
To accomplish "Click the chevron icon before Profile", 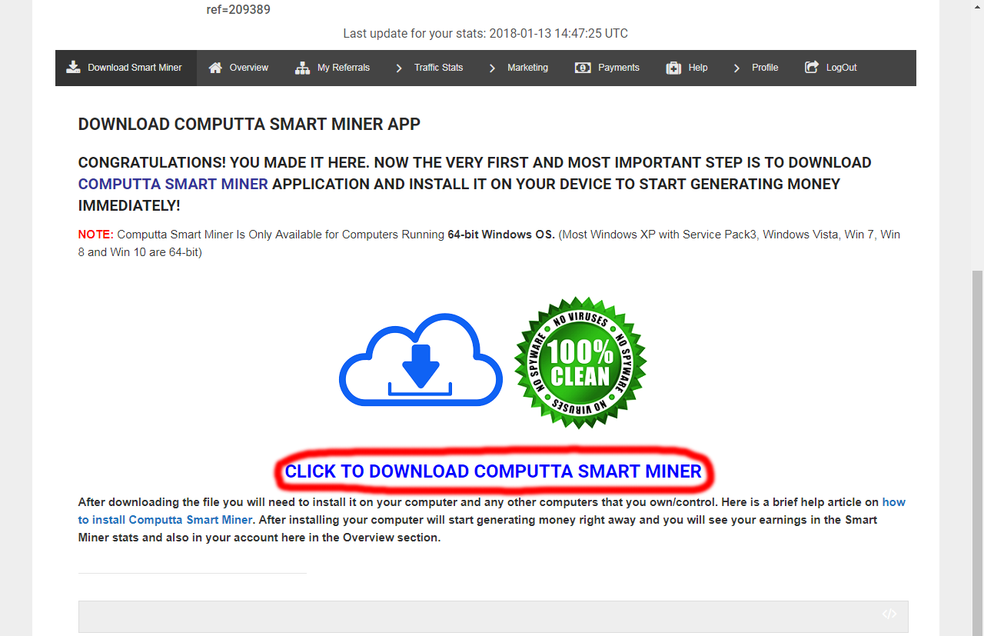I will [736, 68].
